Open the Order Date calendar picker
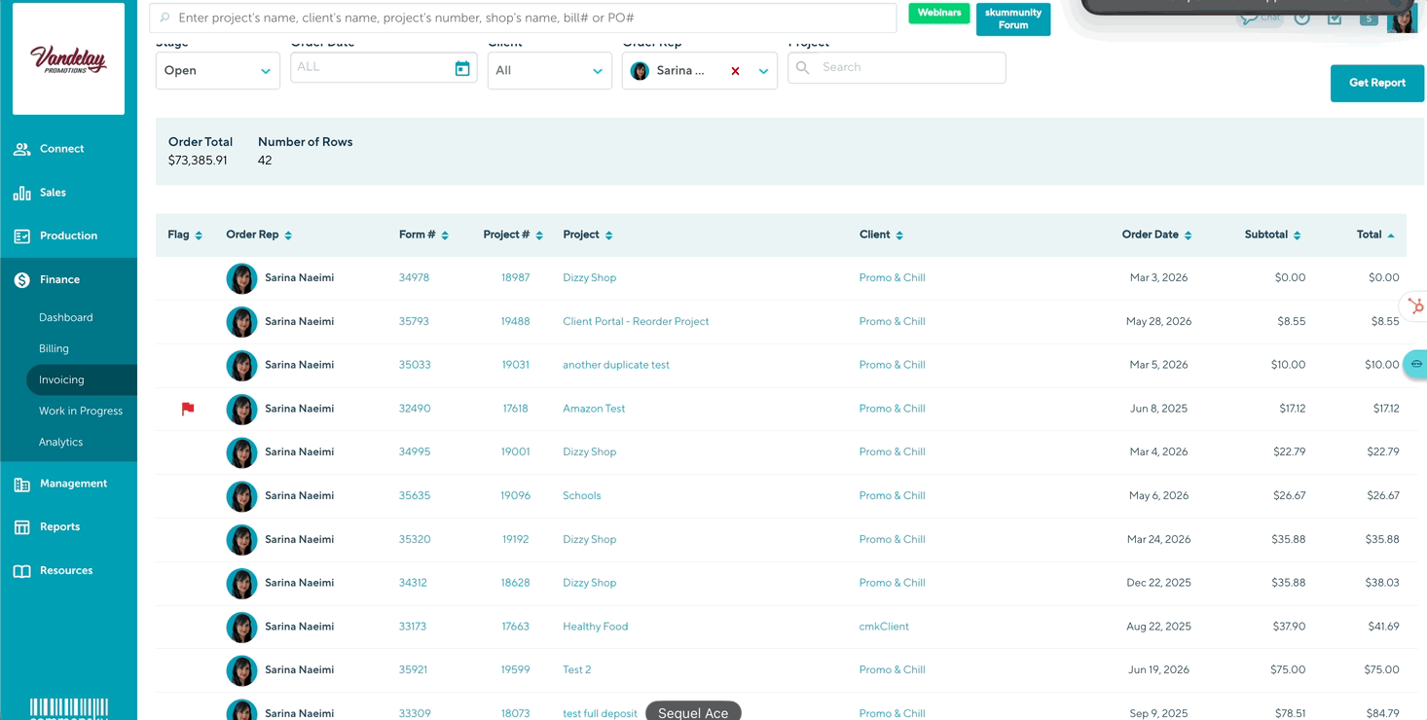The image size is (1427, 720). click(462, 68)
